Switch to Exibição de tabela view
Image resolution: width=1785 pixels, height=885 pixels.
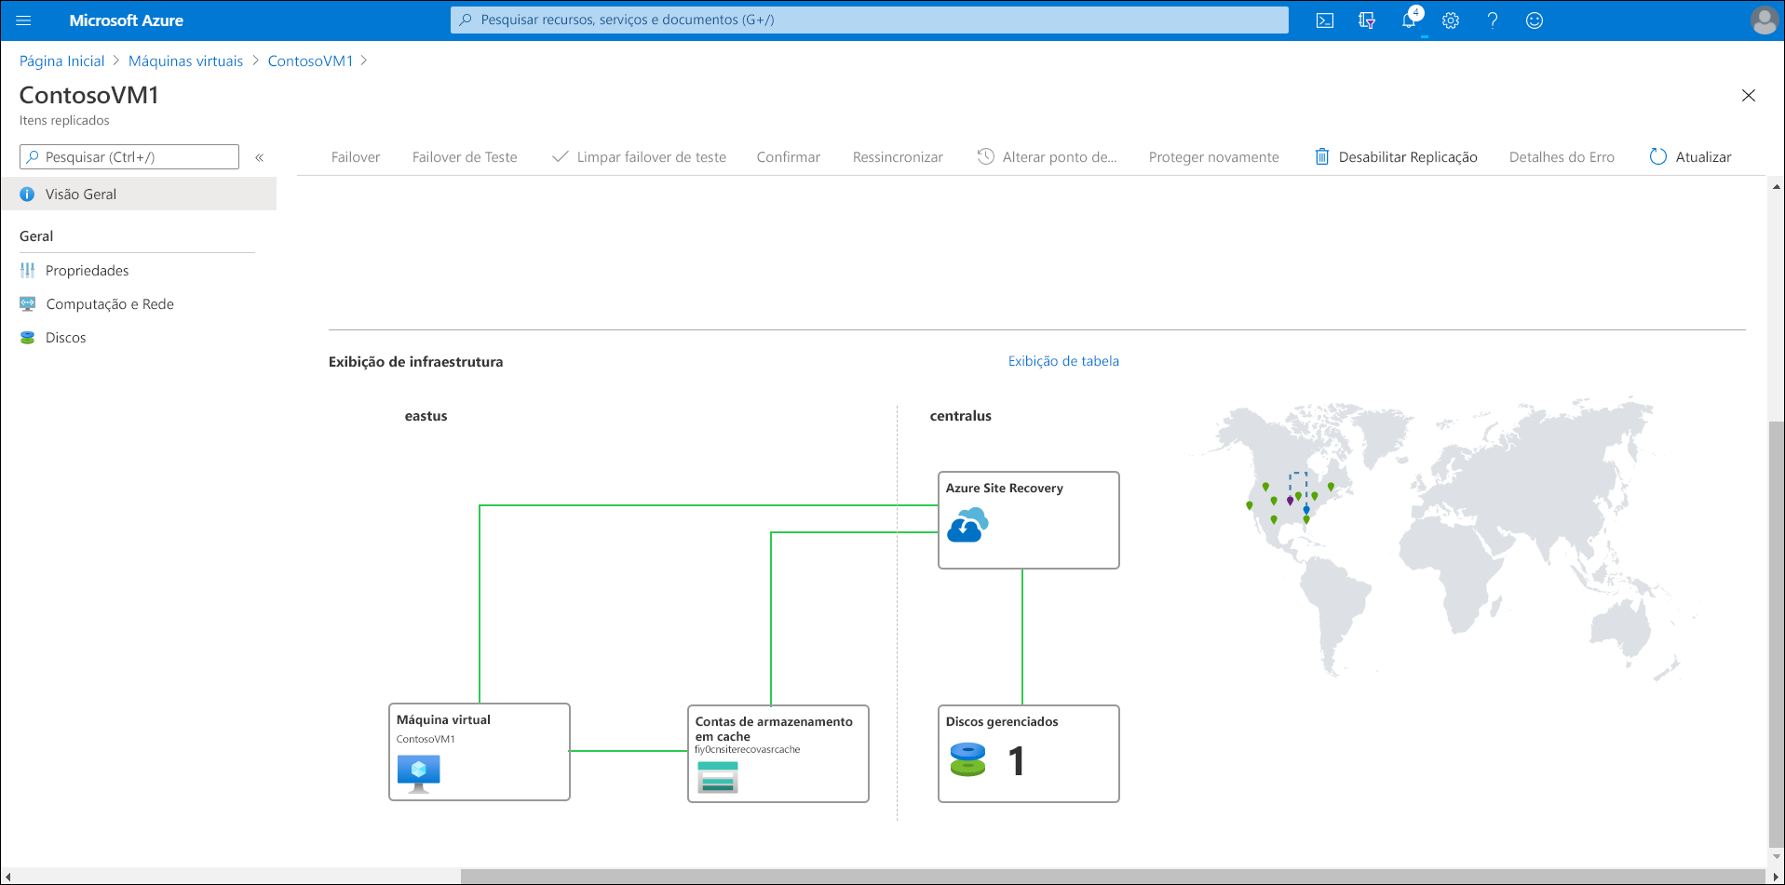pyautogui.click(x=1063, y=361)
